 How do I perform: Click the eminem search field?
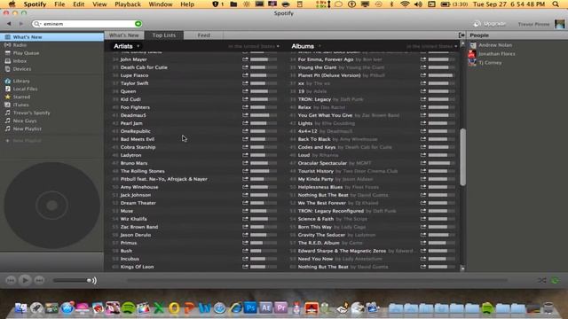tap(87, 24)
